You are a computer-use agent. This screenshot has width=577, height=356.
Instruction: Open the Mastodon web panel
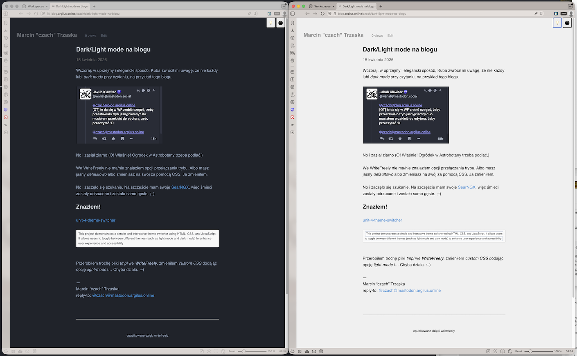pos(6,110)
